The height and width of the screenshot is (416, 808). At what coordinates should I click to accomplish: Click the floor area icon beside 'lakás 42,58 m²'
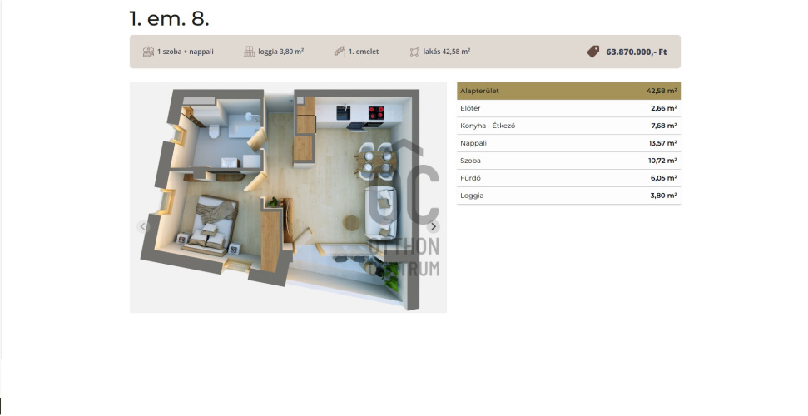click(414, 52)
